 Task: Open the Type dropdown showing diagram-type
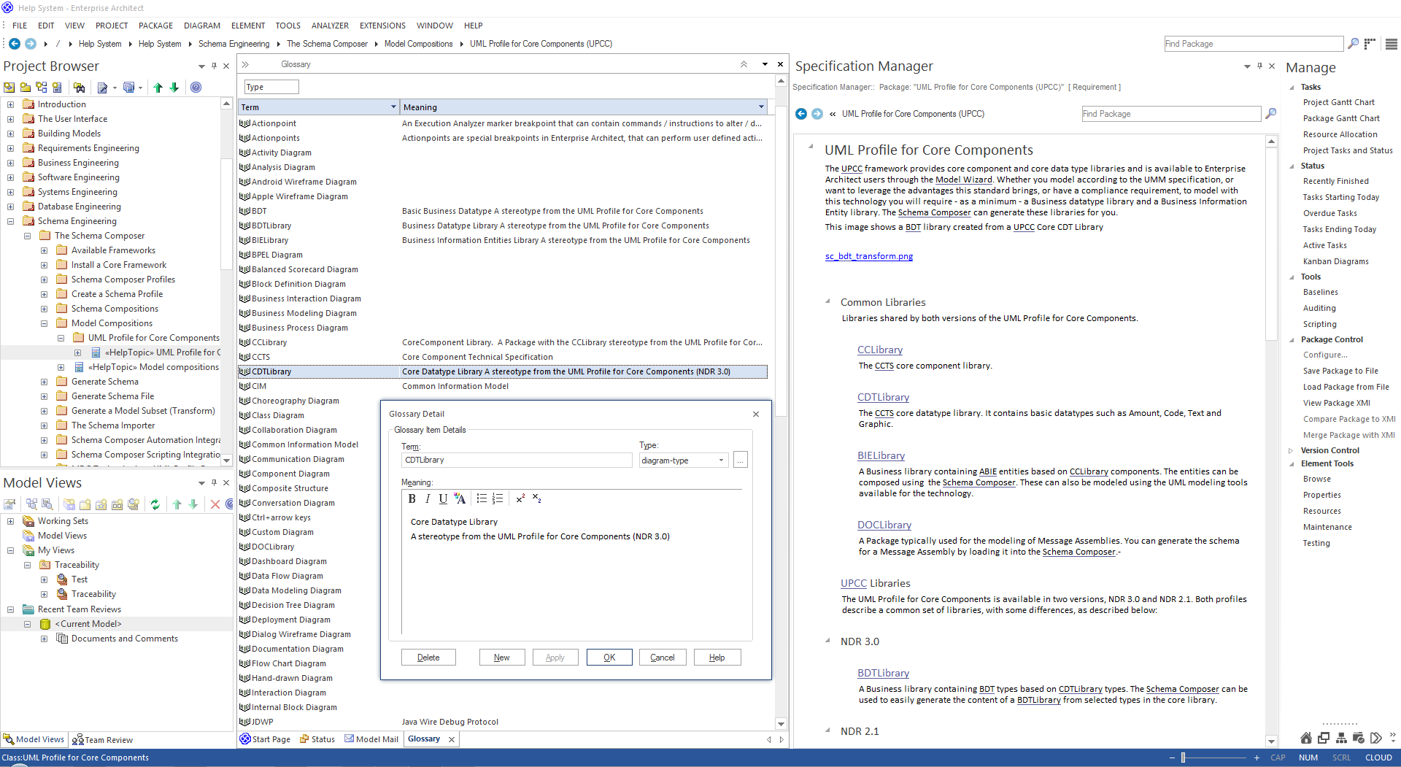[x=721, y=460]
